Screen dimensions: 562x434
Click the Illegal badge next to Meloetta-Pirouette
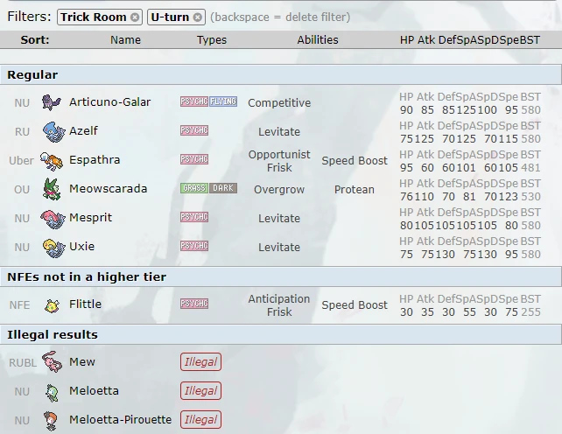[x=200, y=420]
